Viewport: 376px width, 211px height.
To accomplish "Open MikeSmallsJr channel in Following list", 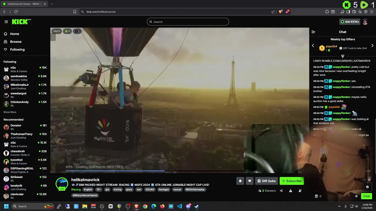I will pyautogui.click(x=25, y=86).
